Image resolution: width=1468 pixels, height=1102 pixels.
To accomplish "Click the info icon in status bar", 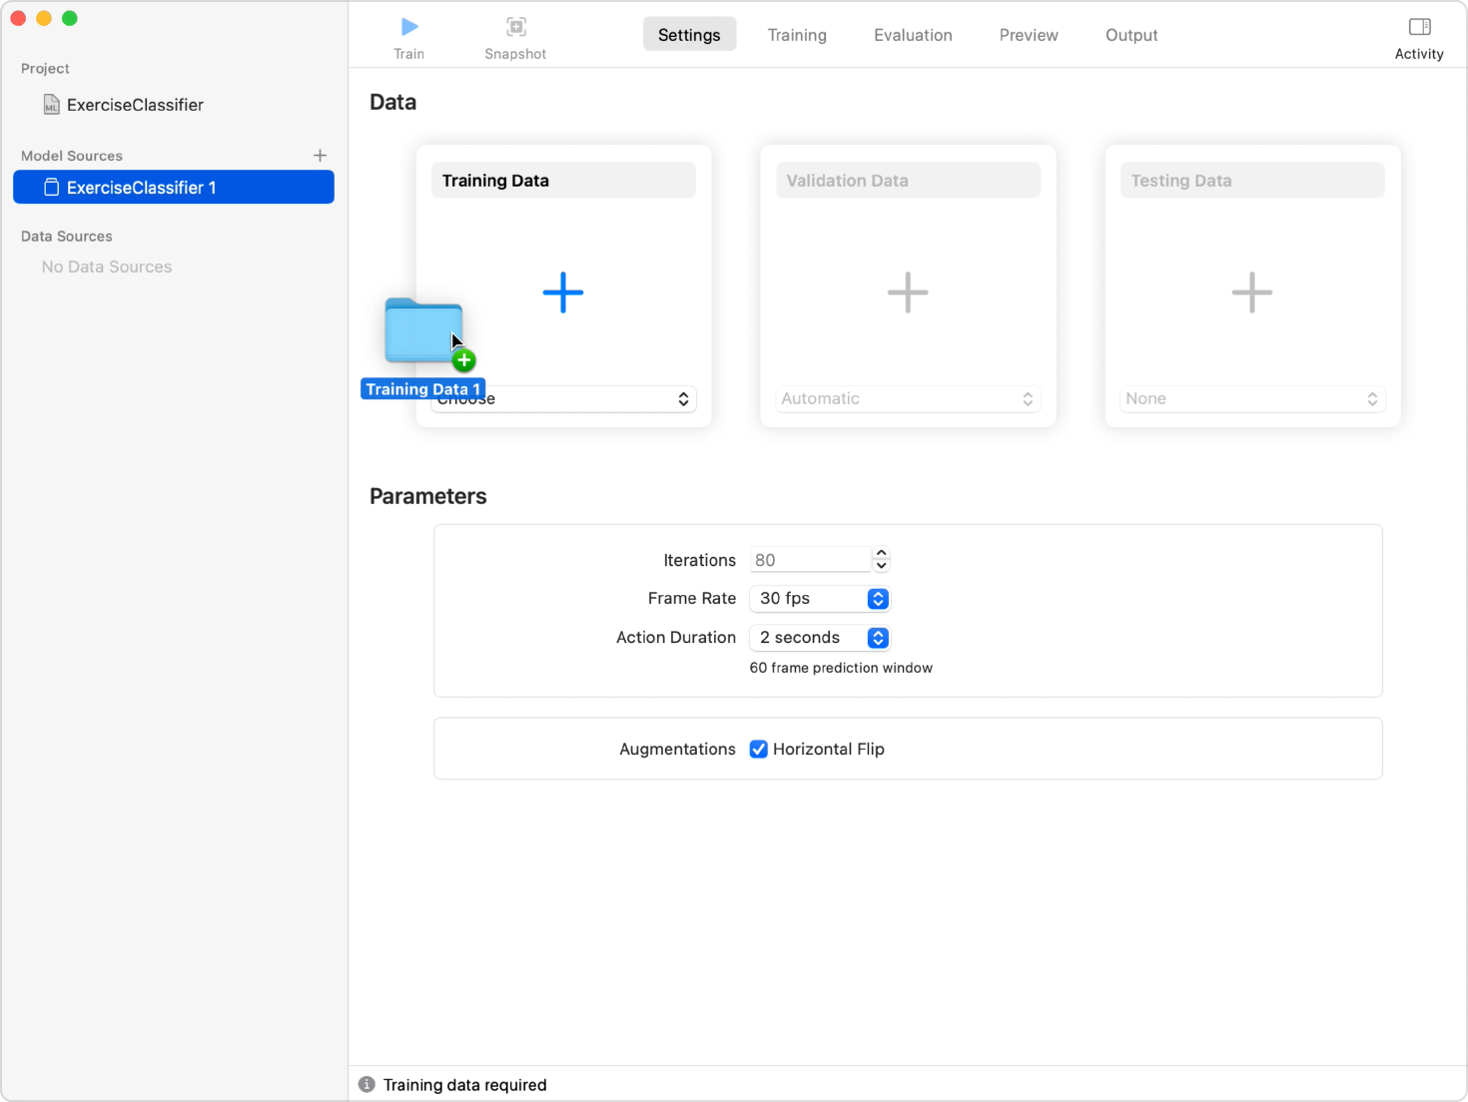I will [367, 1085].
